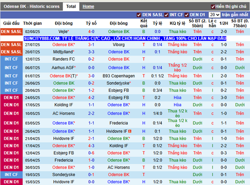Click the Tỷ số column header
Viewport: 250px width, 185px height.
(91, 23)
